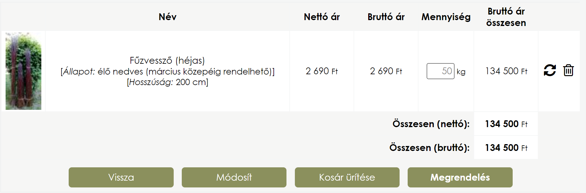This screenshot has height=193, width=586.
Task: Click the quantity field showing 50
Action: point(440,71)
